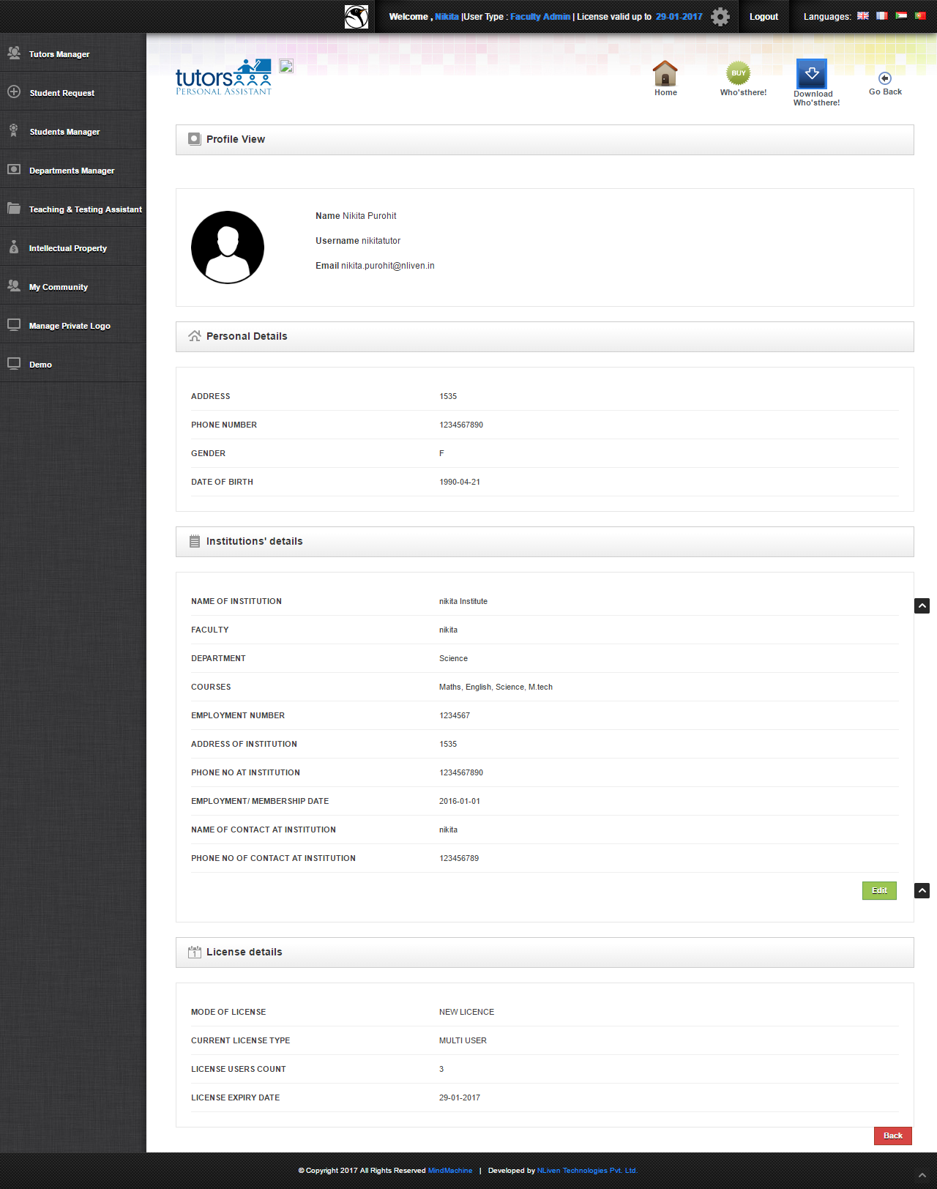This screenshot has width=937, height=1189.
Task: Click the contact phone value 123456789
Action: coord(459,858)
